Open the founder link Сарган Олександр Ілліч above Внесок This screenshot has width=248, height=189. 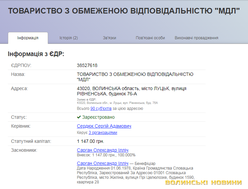[x=102, y=150]
